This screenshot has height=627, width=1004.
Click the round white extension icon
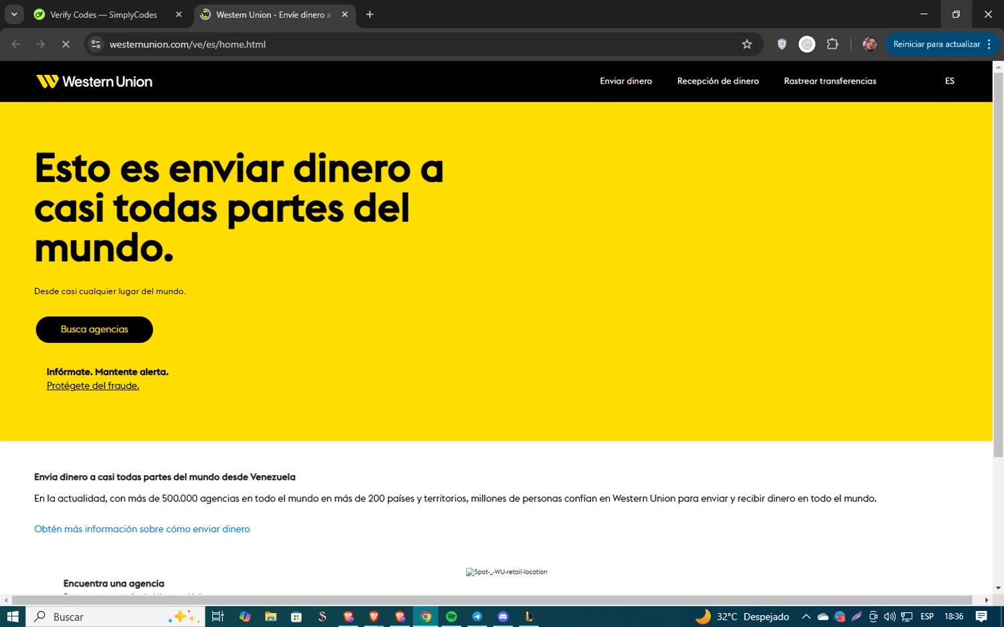(807, 44)
